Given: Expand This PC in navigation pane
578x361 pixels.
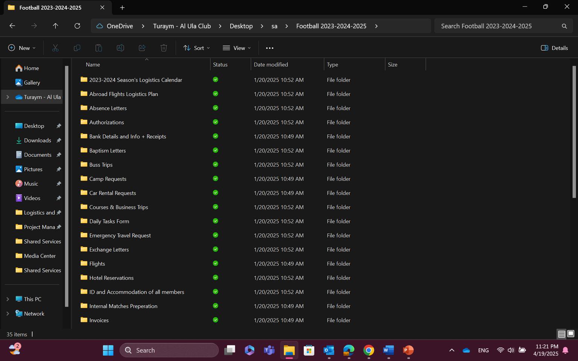Looking at the screenshot, I should point(8,299).
